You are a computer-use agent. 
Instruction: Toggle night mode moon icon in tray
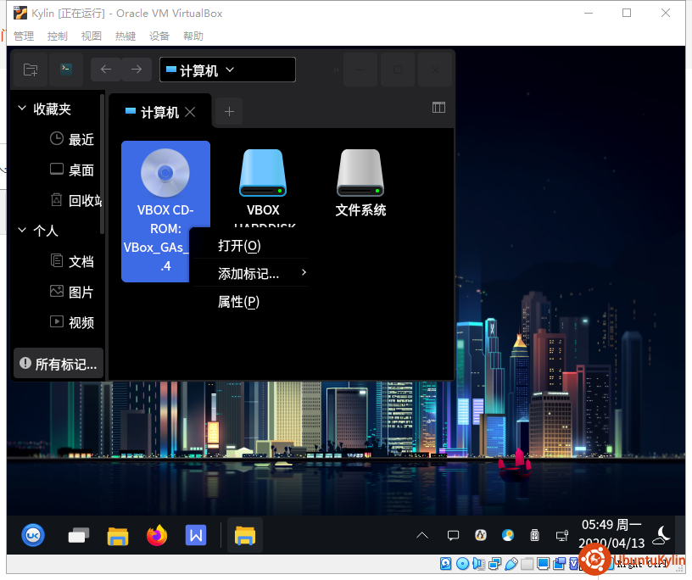661,535
